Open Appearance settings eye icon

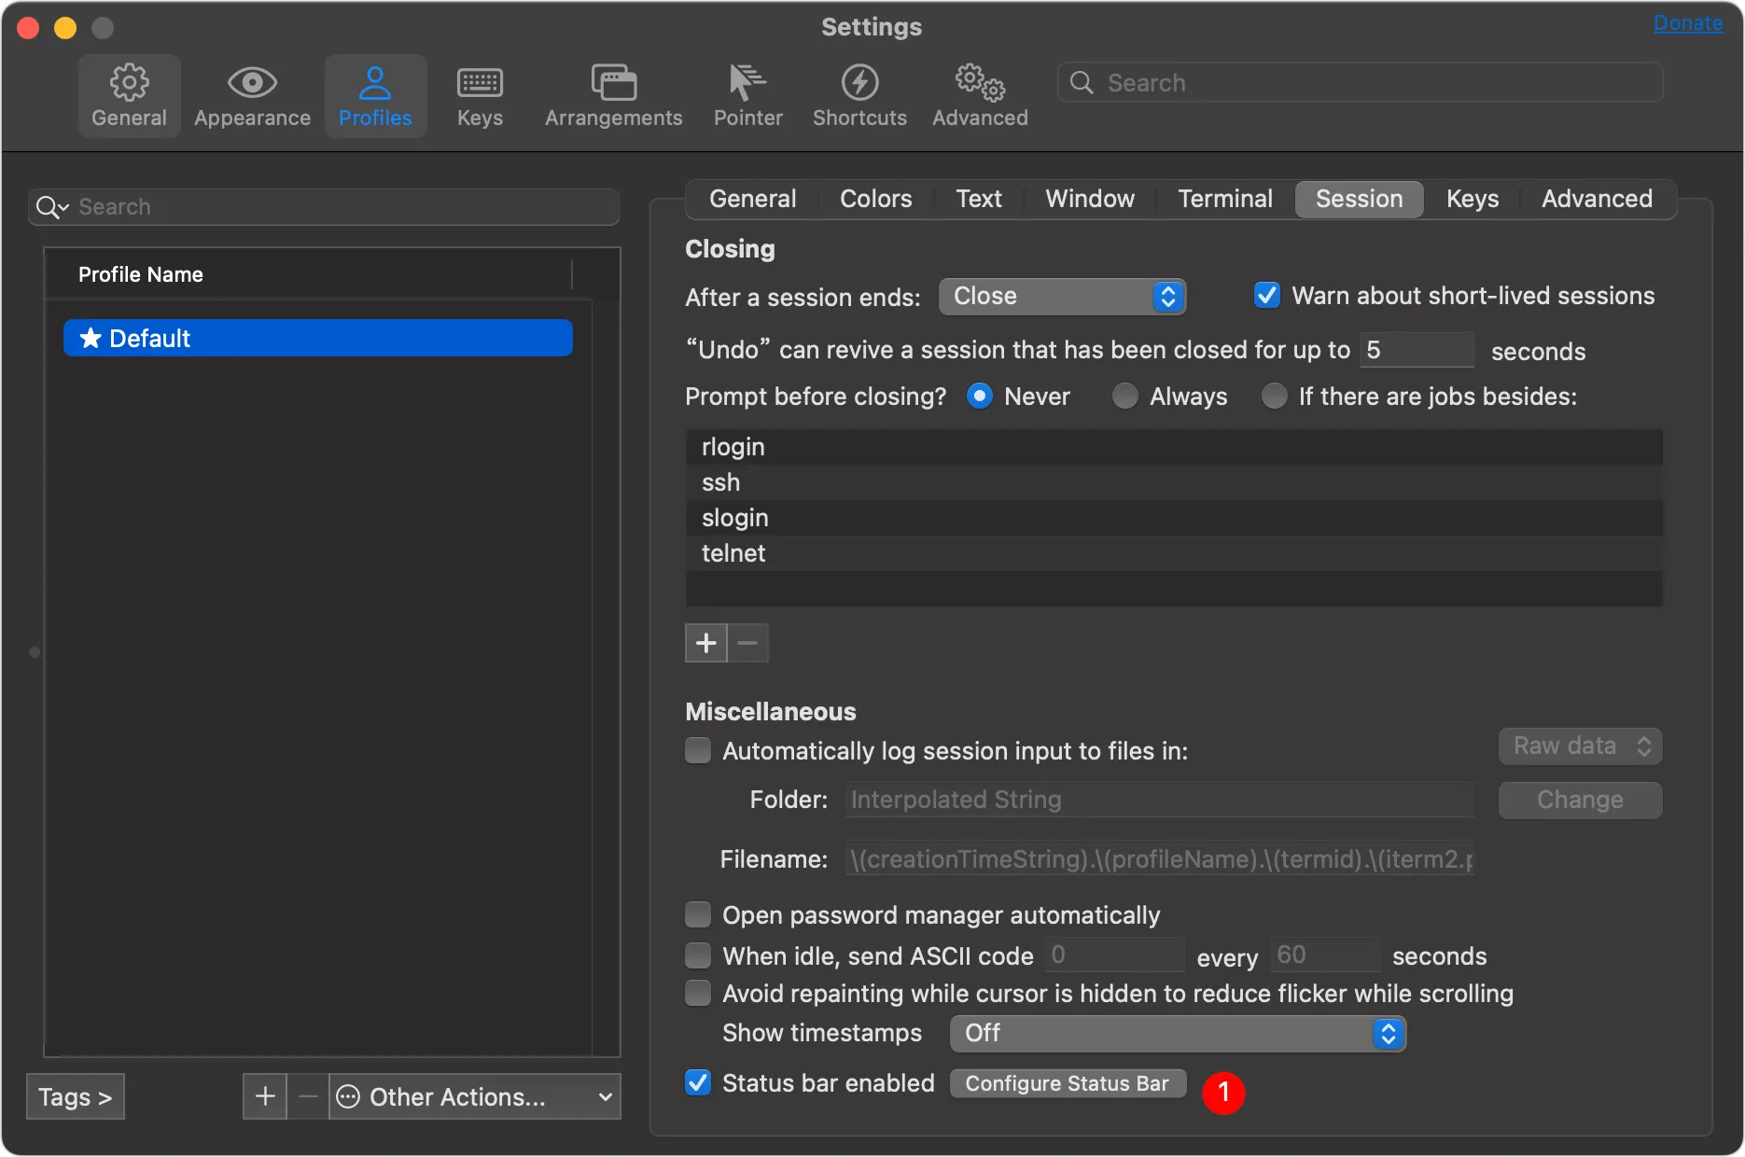pos(252,84)
